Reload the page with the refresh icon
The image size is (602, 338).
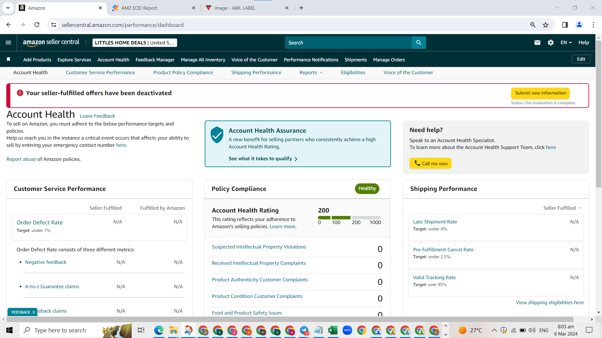click(37, 25)
